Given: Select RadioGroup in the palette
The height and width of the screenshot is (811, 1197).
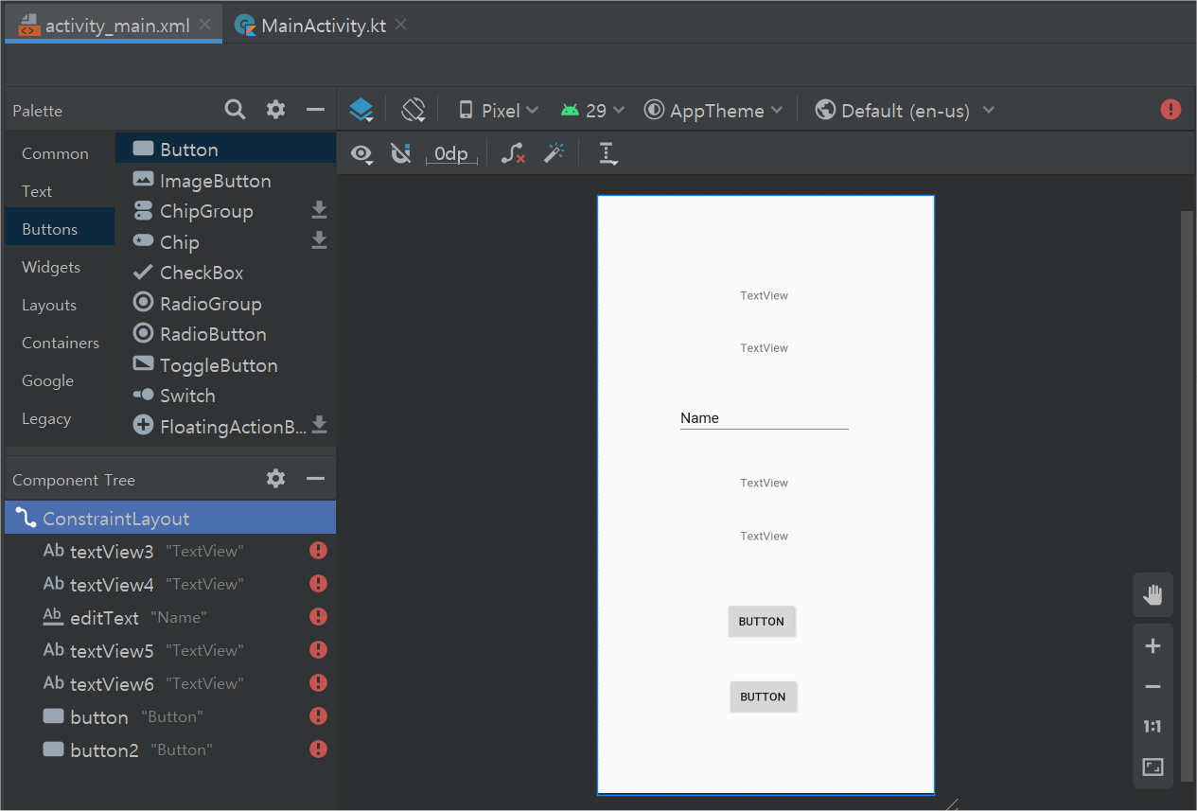Looking at the screenshot, I should click(225, 304).
